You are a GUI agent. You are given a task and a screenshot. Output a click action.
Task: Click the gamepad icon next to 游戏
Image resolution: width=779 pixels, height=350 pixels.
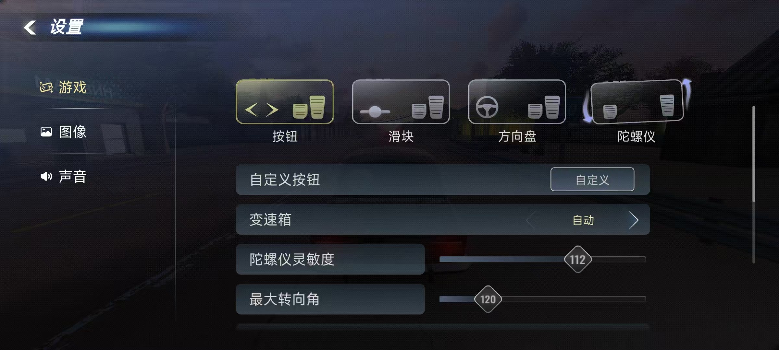(x=46, y=87)
